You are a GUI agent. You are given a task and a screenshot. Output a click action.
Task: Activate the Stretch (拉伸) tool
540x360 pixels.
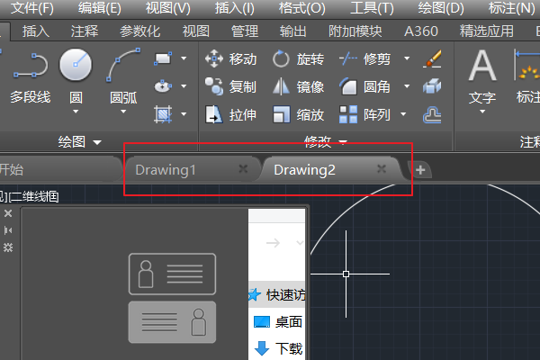click(230, 114)
